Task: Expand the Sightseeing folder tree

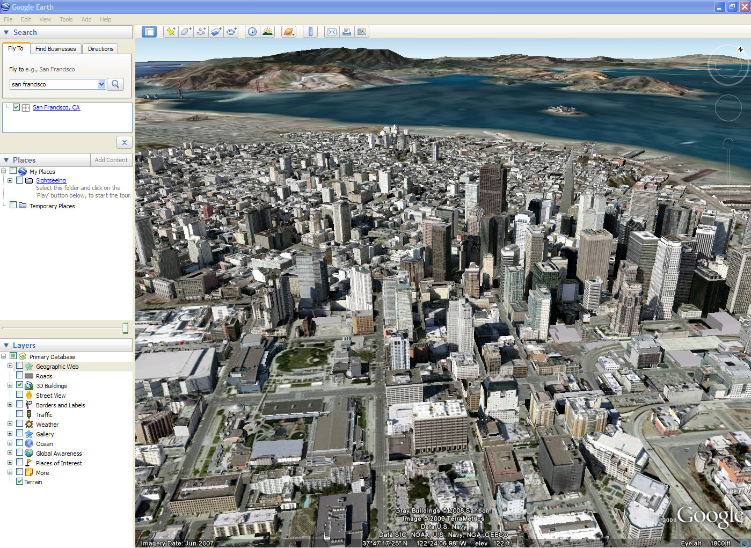Action: [x=10, y=180]
